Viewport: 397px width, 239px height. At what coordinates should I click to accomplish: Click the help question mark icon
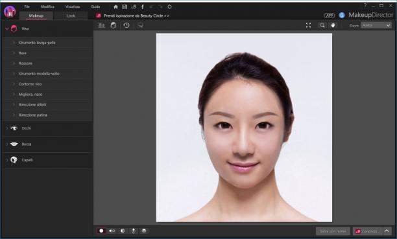tap(365, 5)
